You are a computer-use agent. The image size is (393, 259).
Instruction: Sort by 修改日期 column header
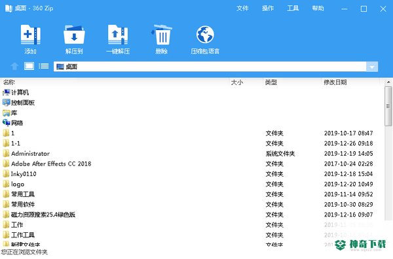(335, 82)
